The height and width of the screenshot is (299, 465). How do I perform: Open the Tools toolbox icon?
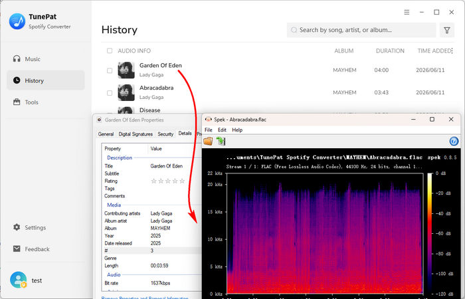click(17, 102)
